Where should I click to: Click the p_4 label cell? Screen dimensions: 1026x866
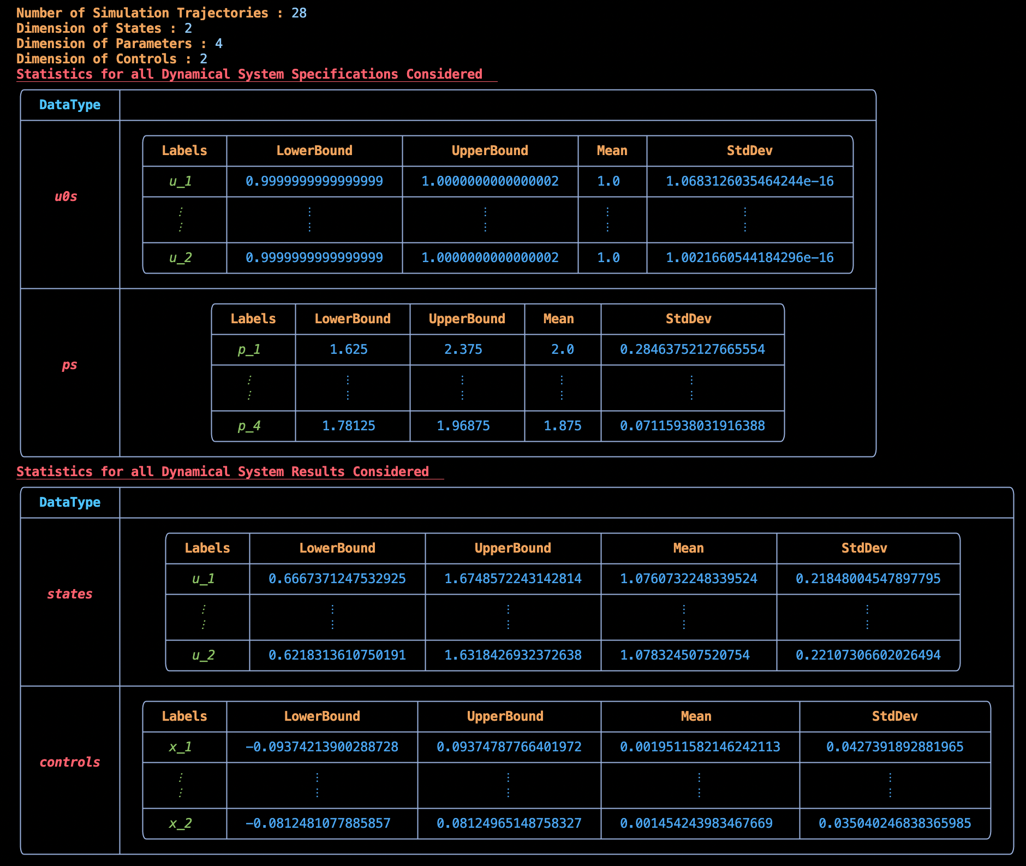click(249, 426)
